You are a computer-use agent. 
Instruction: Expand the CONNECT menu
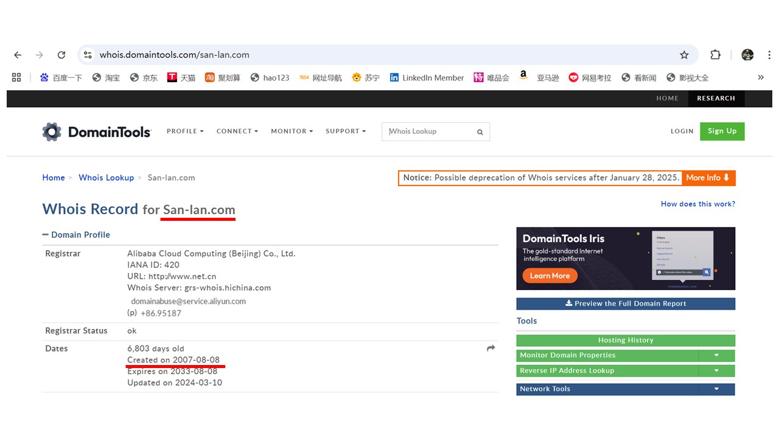click(x=237, y=131)
